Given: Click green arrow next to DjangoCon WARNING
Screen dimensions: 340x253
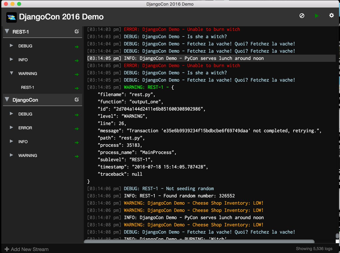Looking at the screenshot, I should point(76,157).
